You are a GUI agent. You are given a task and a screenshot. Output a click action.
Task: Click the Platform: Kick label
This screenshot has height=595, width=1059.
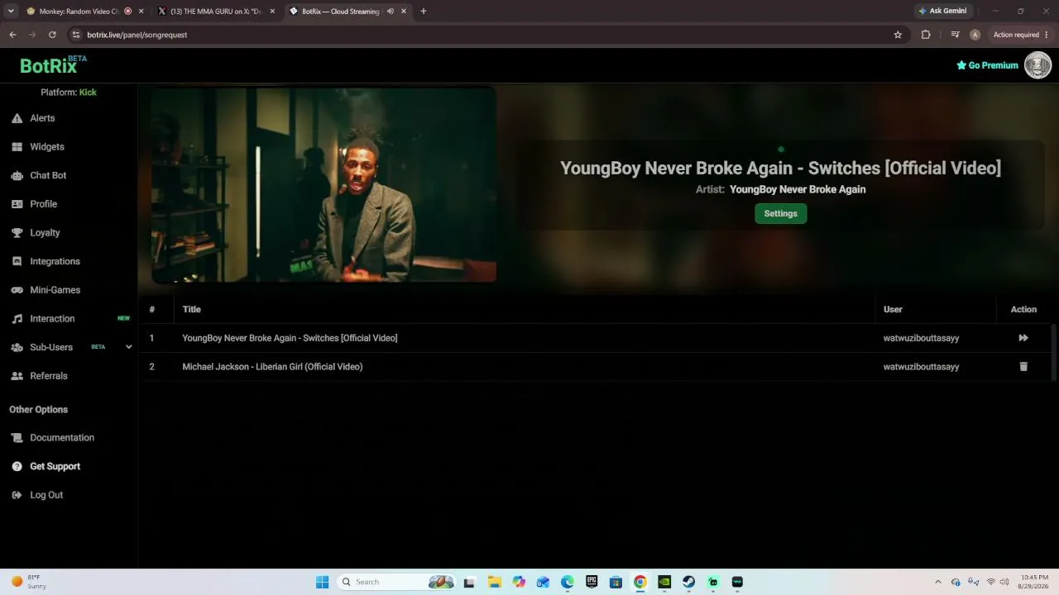[x=69, y=93]
